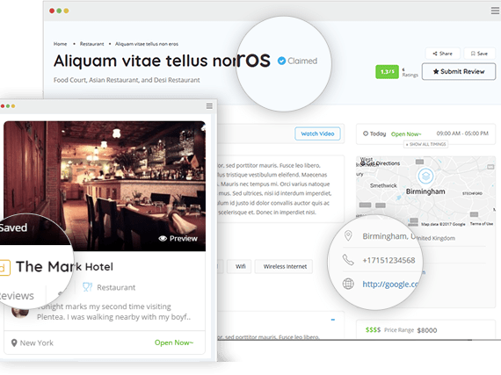This screenshot has height=375, width=501.
Task: Click the Watch Video button
Action: pyautogui.click(x=317, y=133)
